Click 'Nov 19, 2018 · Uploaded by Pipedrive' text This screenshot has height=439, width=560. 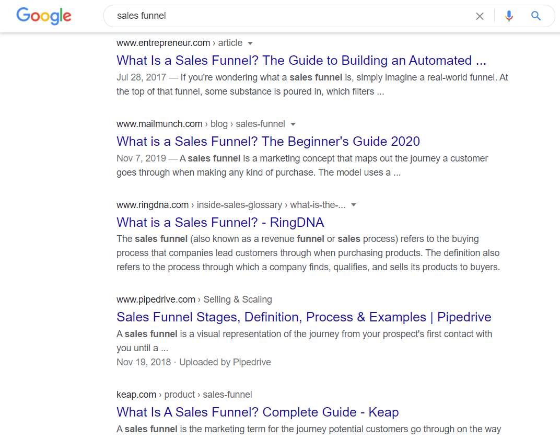click(x=194, y=362)
